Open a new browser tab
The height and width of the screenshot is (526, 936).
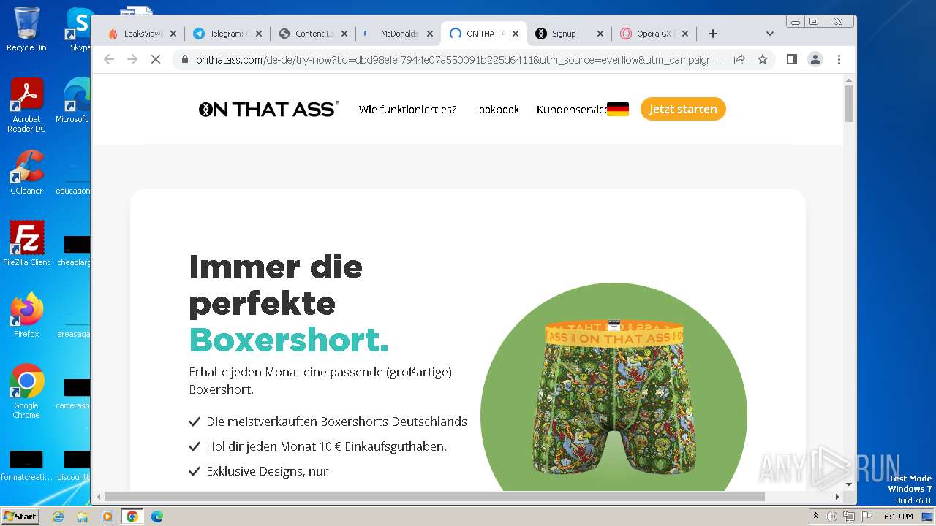coord(713,34)
